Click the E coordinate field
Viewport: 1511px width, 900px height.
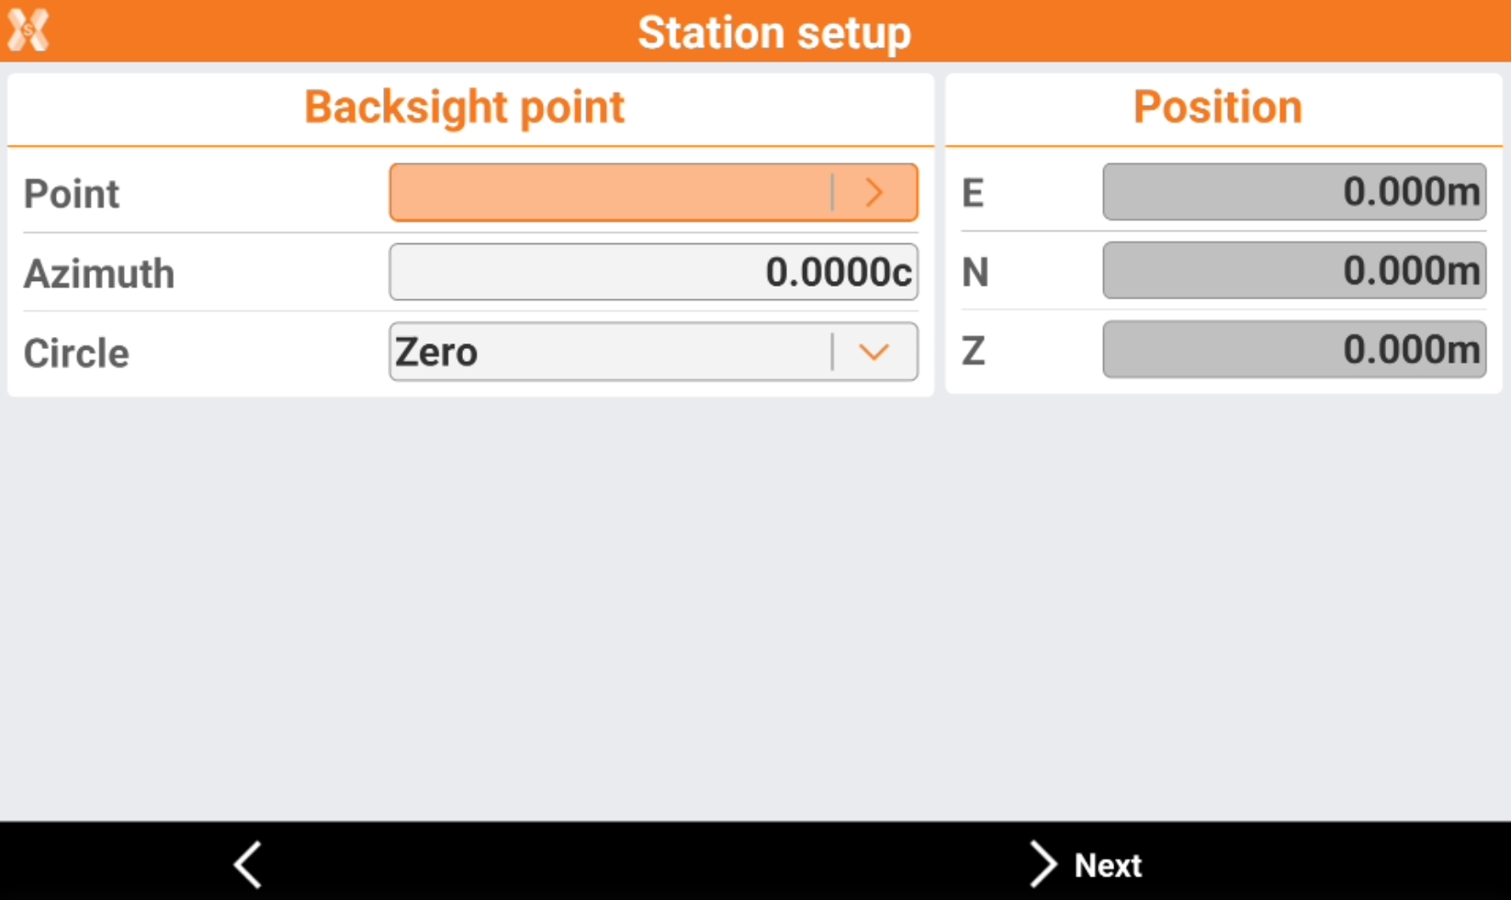tap(1293, 192)
